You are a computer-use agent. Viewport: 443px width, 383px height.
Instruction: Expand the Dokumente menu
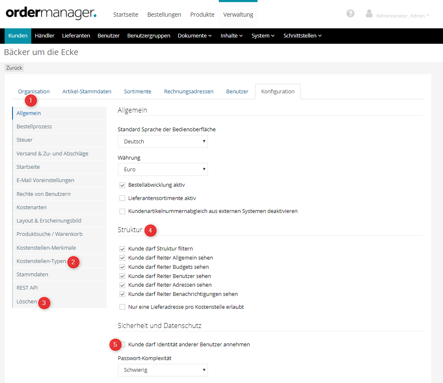pyautogui.click(x=195, y=36)
